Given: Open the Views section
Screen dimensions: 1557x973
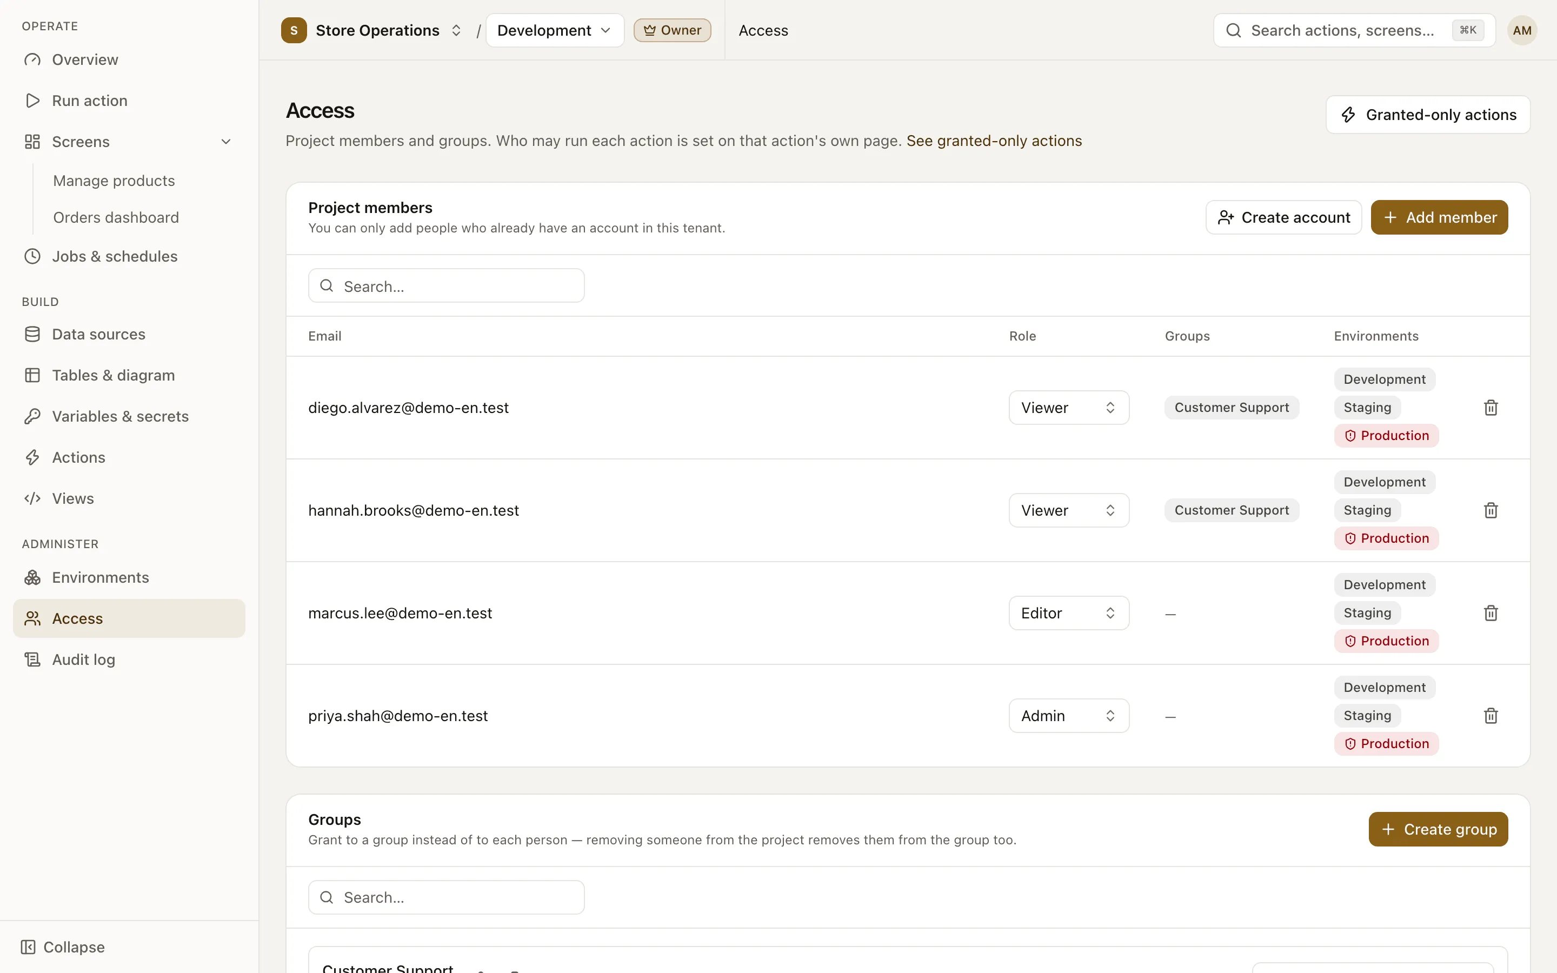Looking at the screenshot, I should click(129, 499).
